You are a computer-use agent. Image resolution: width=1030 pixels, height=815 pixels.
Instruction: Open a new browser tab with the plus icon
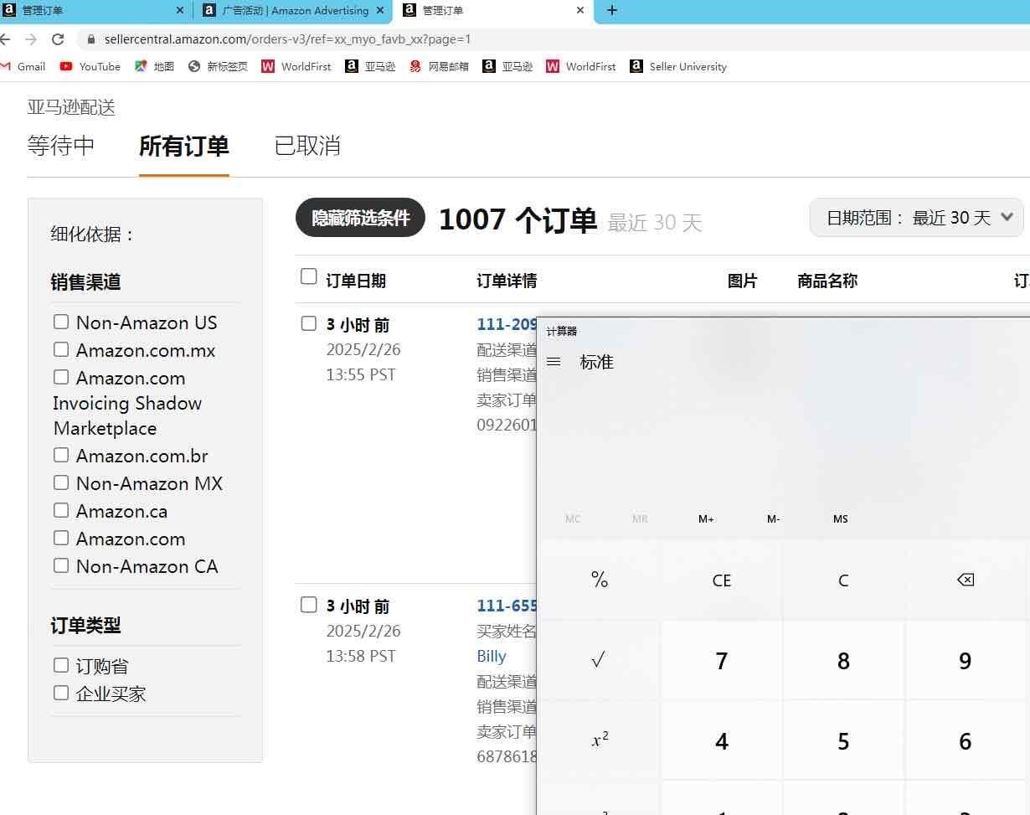pos(612,10)
